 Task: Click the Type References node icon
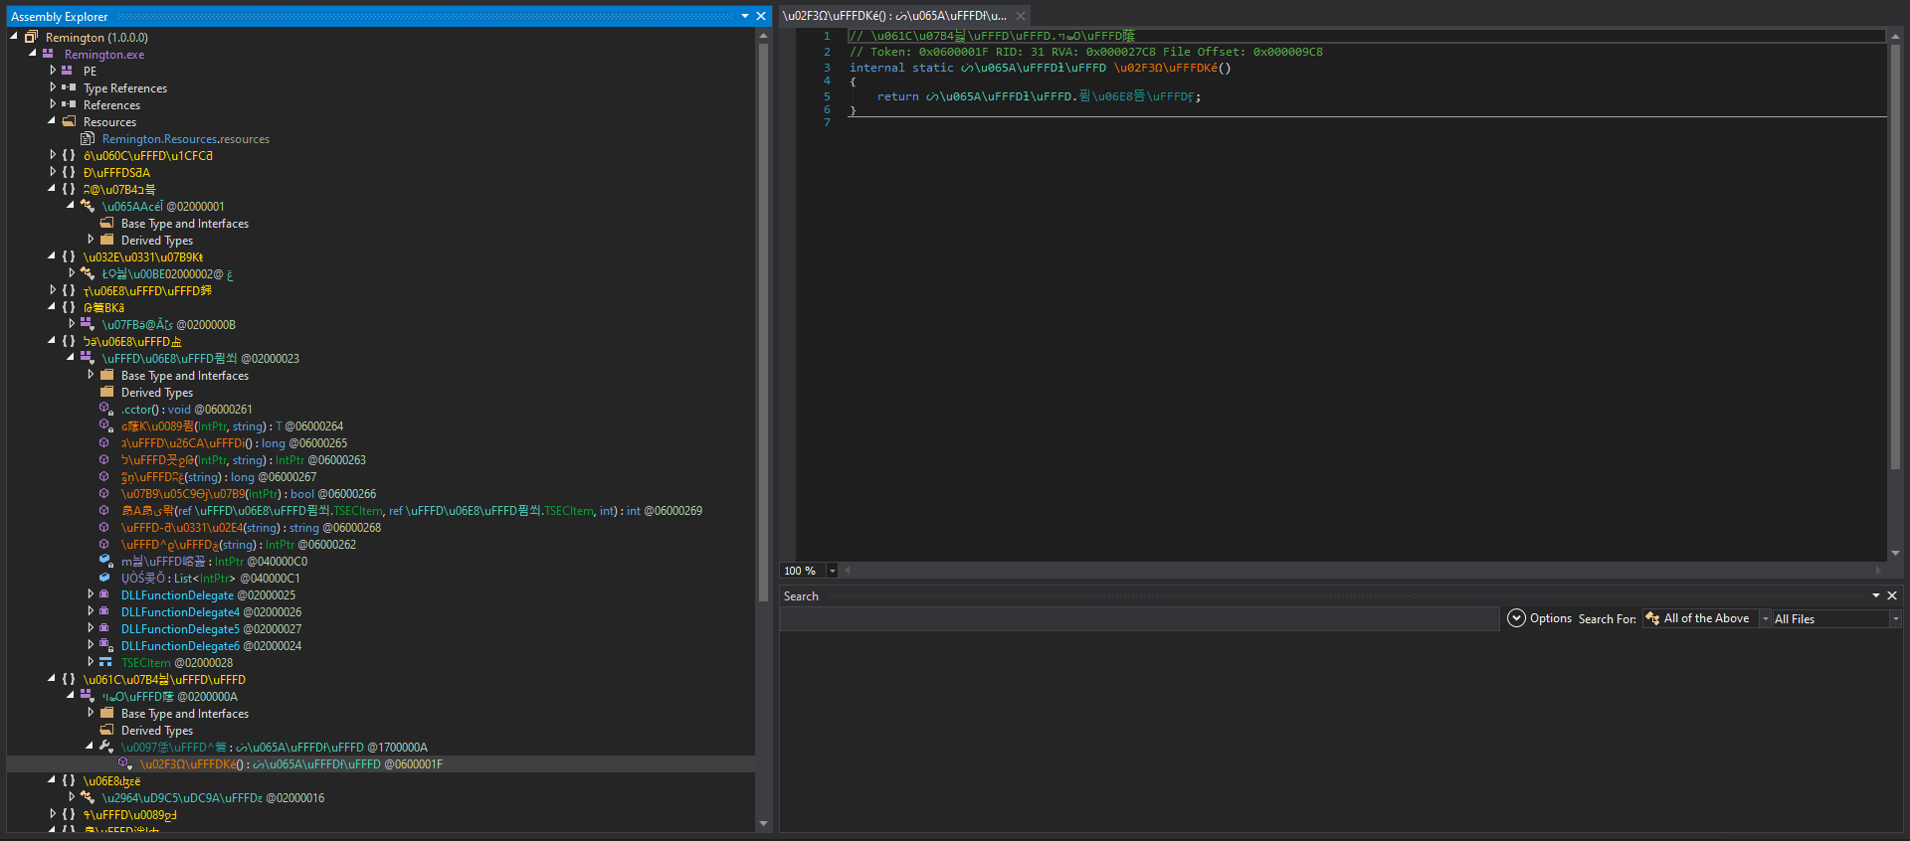pyautogui.click(x=69, y=88)
